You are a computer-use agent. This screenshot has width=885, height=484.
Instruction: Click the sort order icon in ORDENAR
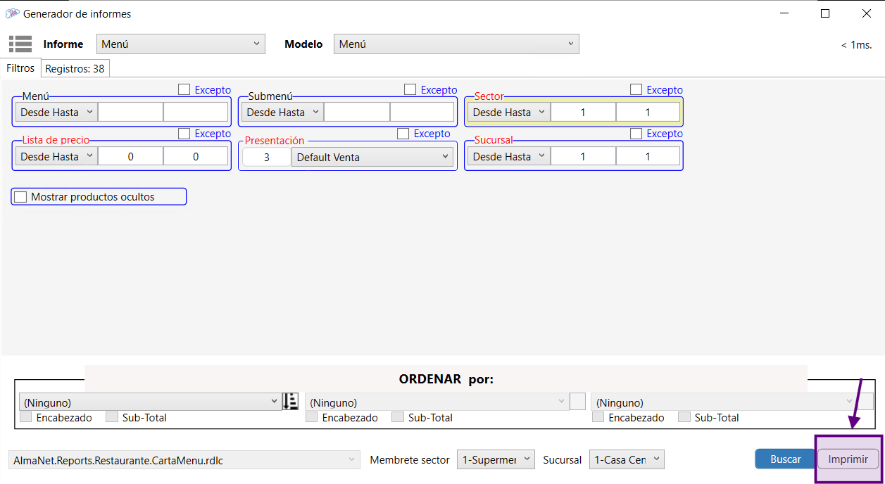[290, 402]
